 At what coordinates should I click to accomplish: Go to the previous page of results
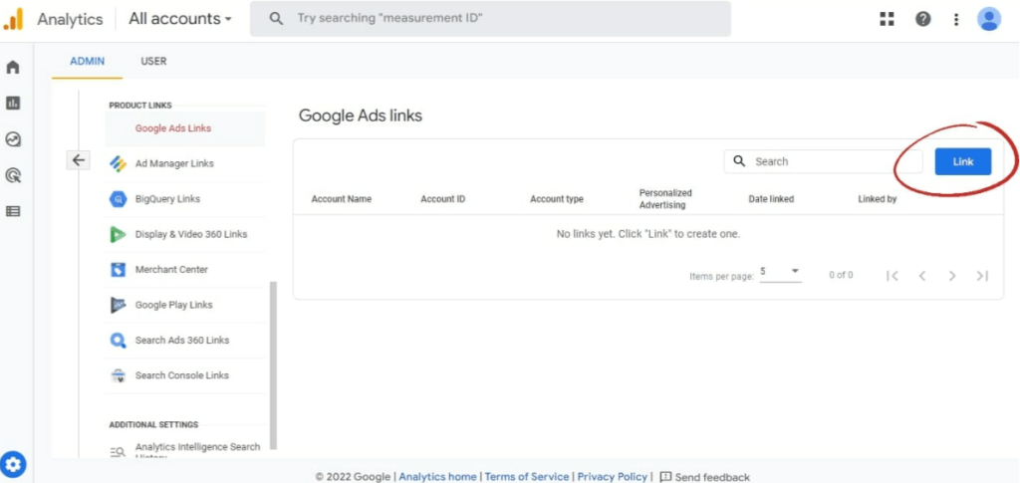[921, 276]
